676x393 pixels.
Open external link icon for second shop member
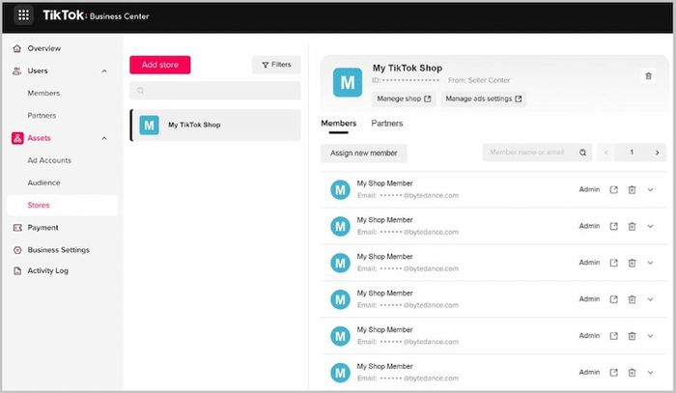[613, 226]
